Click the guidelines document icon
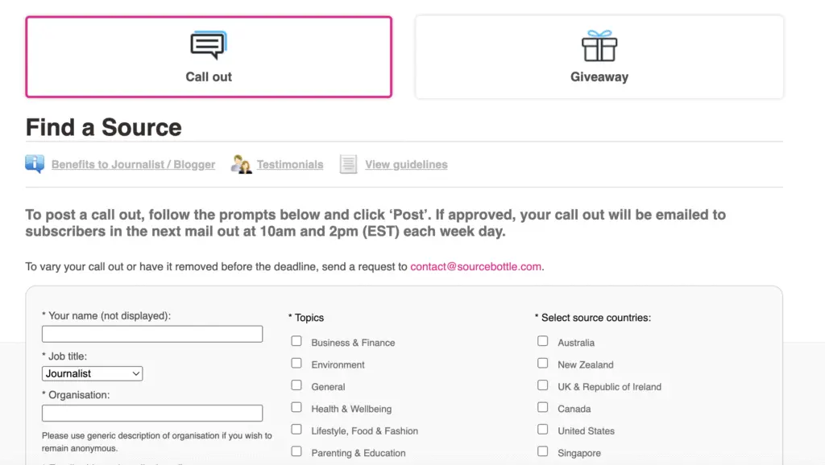 click(x=348, y=164)
